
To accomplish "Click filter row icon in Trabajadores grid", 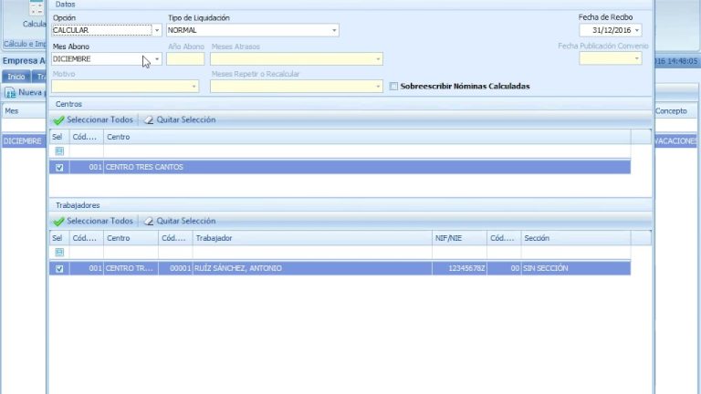I will [59, 252].
